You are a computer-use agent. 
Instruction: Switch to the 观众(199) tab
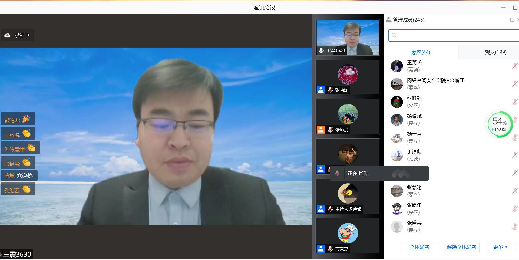click(x=495, y=52)
